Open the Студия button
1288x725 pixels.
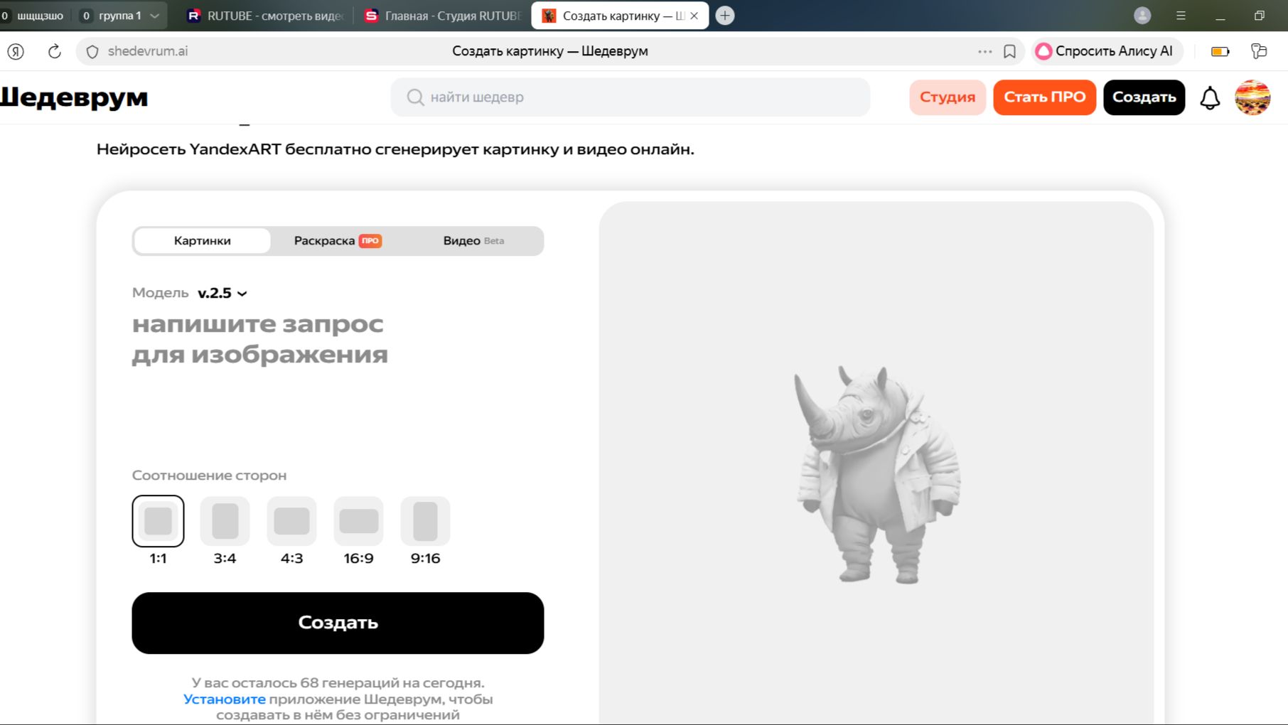point(948,97)
